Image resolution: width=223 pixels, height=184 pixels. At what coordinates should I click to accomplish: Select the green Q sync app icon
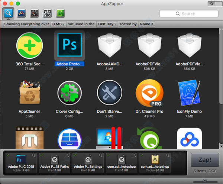tap(149, 138)
